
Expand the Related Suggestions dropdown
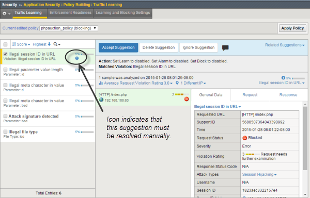pos(285,45)
